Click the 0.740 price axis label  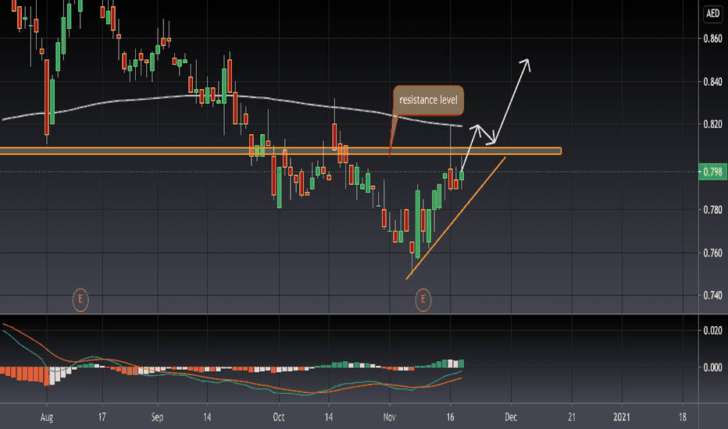pyautogui.click(x=712, y=296)
